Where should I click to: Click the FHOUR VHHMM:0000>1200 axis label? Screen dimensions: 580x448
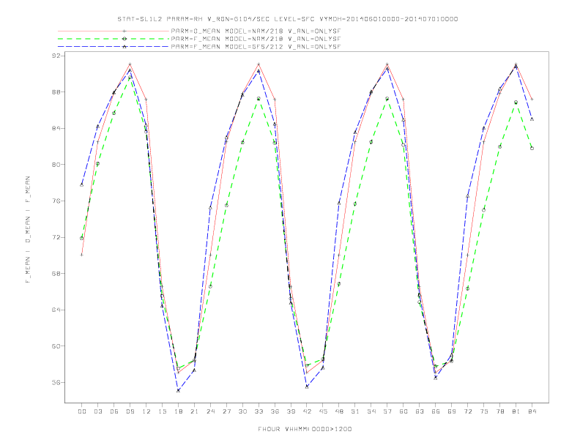click(305, 429)
